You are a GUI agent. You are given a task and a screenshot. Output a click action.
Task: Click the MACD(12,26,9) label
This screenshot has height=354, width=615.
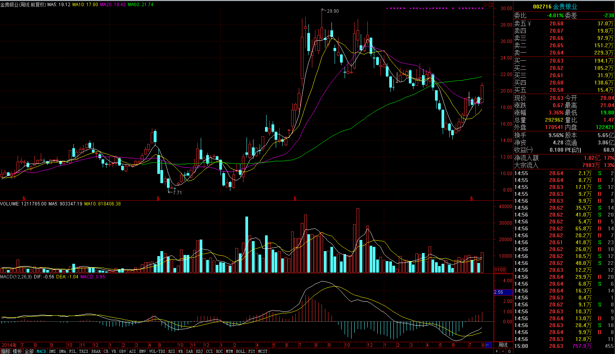[x=16, y=277]
